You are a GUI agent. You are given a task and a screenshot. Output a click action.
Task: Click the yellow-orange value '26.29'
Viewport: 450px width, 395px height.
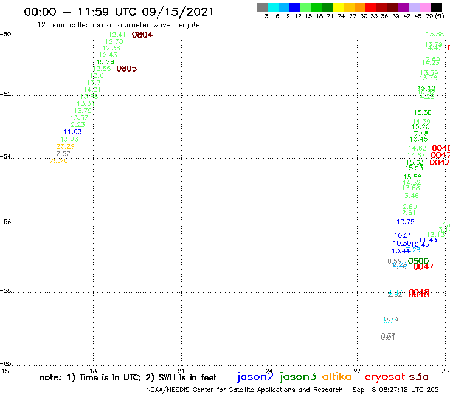(x=66, y=146)
